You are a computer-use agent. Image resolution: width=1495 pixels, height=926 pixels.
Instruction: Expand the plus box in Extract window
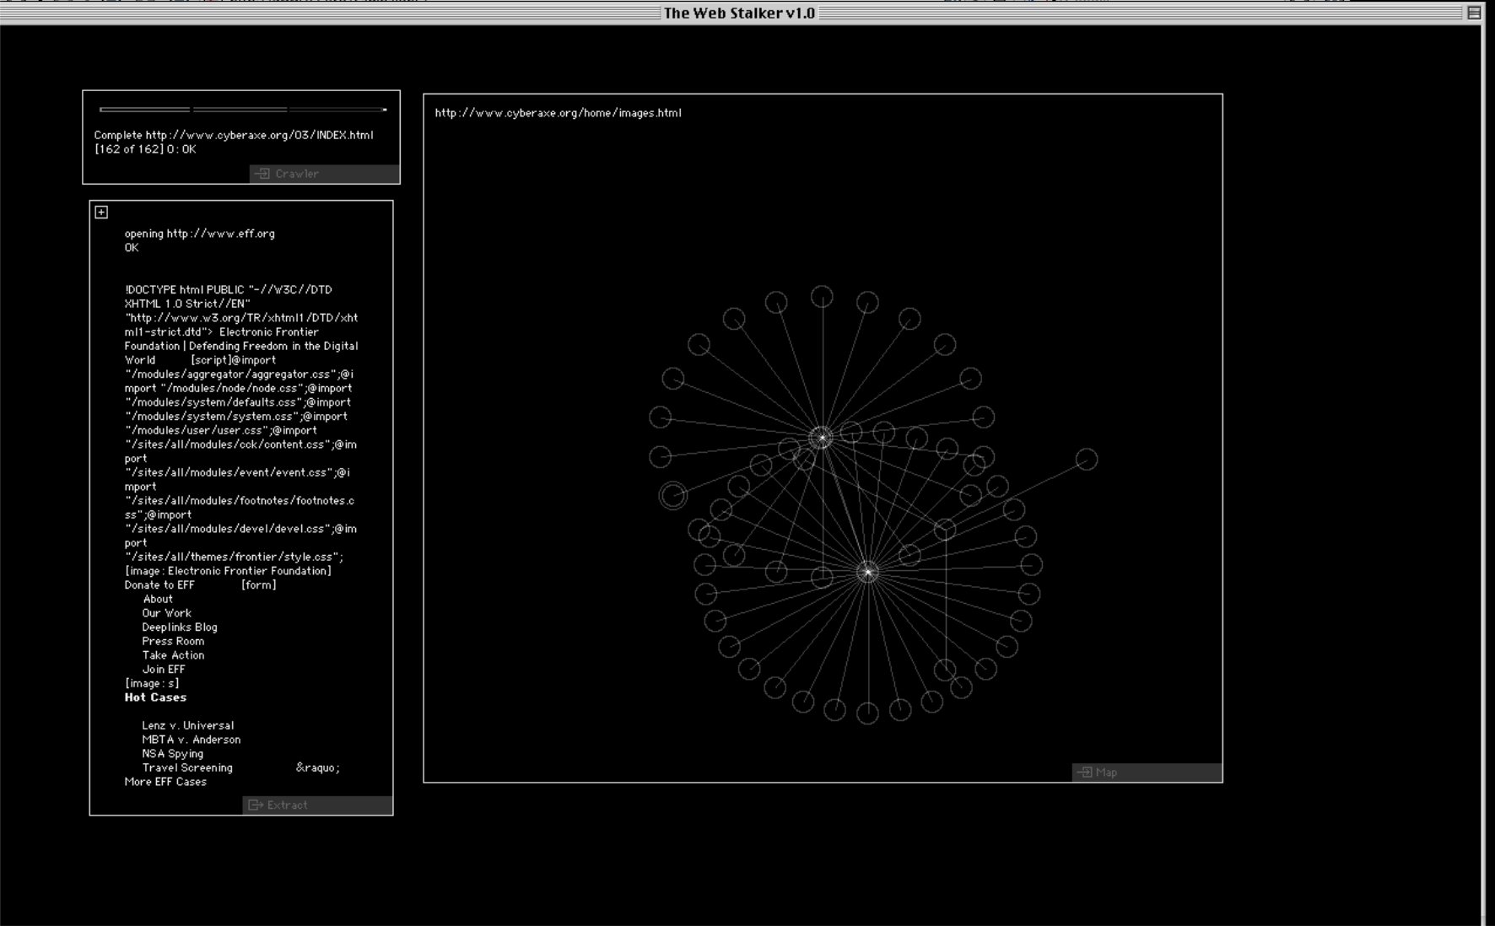[101, 213]
